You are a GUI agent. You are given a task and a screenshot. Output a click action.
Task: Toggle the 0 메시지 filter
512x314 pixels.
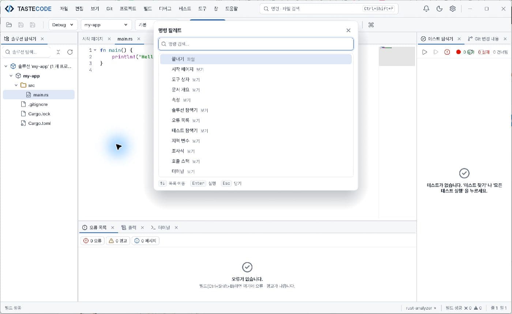145,241
